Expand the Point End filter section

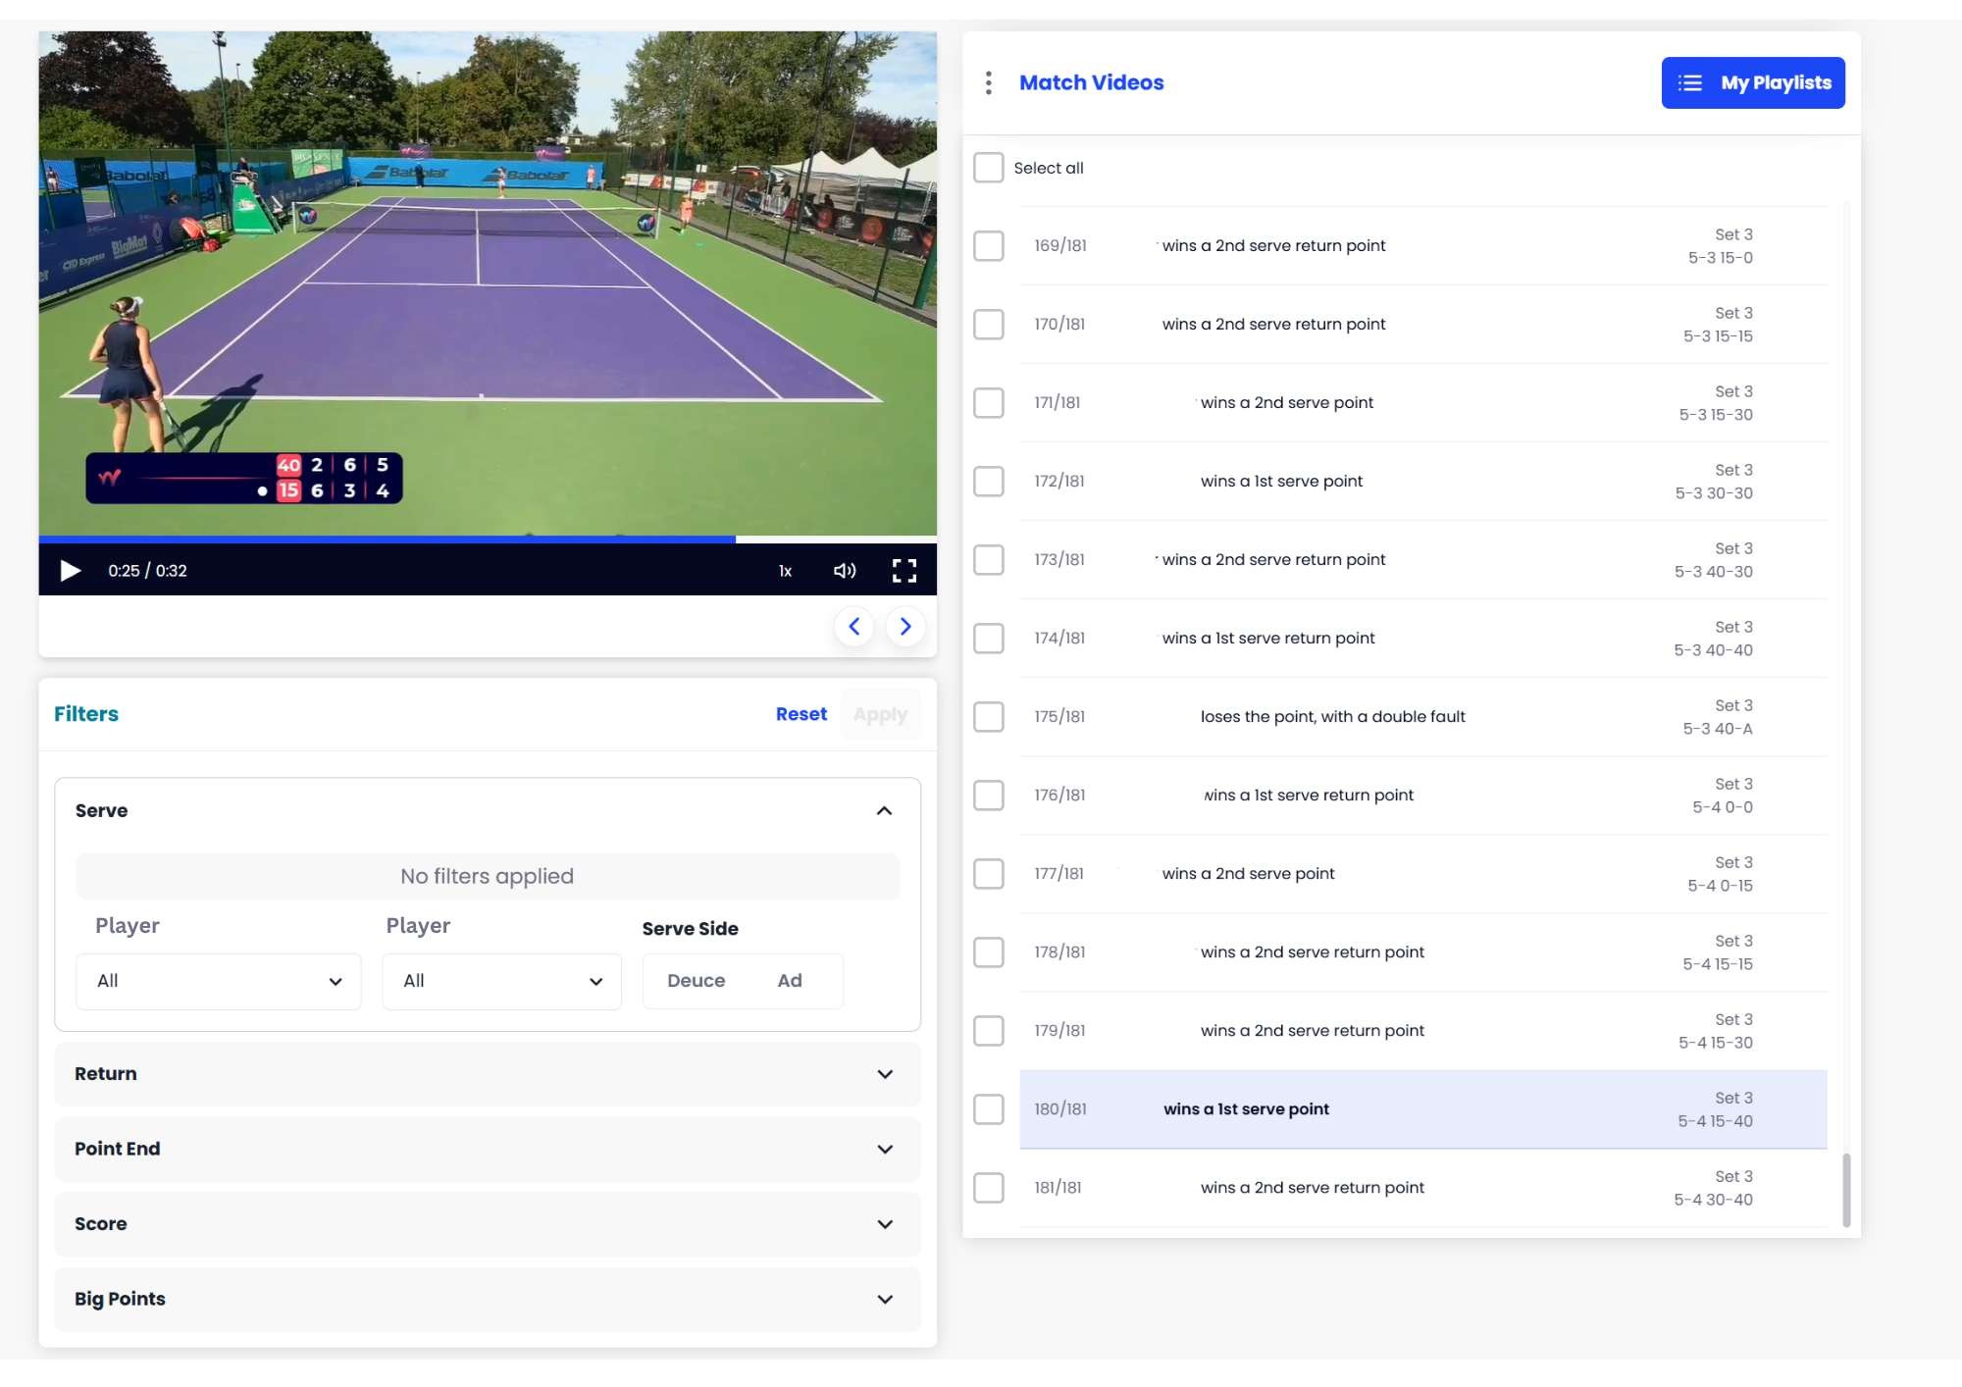coord(487,1149)
